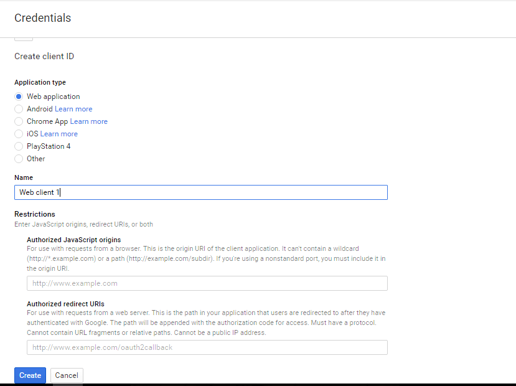Click the Name field containing Web client 1
Viewport: 516px width, 386px height.
click(x=201, y=192)
